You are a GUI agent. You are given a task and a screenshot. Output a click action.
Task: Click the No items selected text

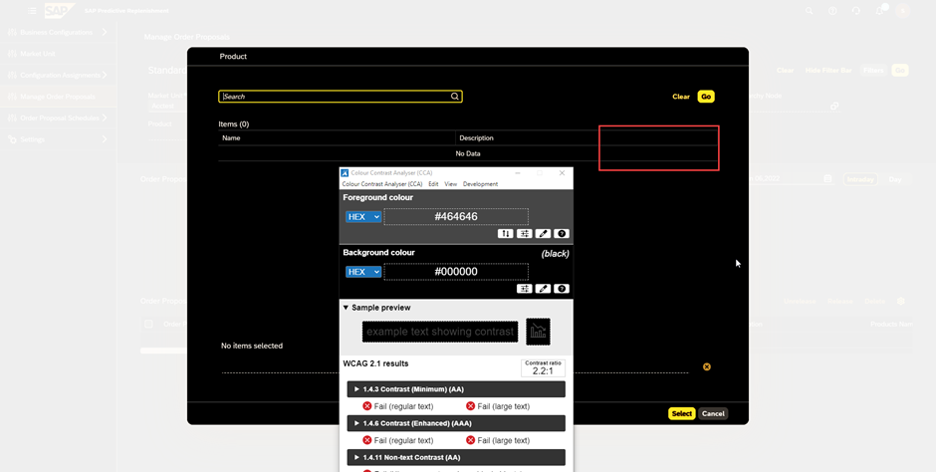tap(252, 346)
